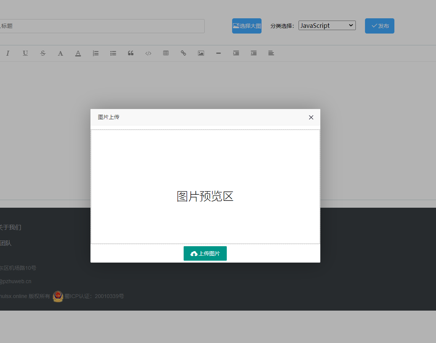Apply underline formatting
This screenshot has height=343, width=436.
coord(25,53)
